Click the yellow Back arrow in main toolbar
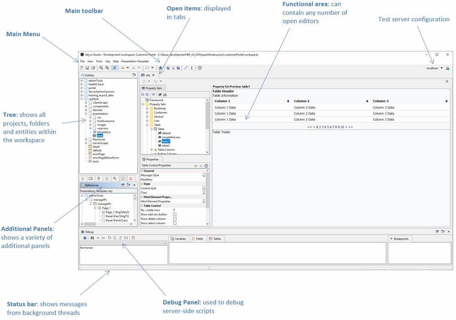This screenshot has width=456, height=320. click(x=123, y=68)
